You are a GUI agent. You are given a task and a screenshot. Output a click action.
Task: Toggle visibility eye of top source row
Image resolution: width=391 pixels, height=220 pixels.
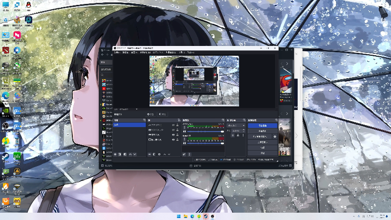[x=174, y=125]
